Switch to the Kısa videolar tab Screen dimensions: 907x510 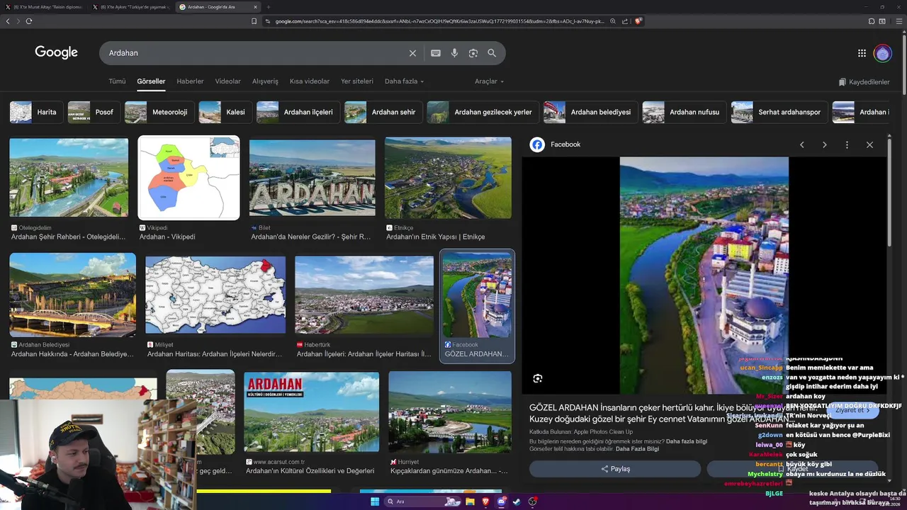click(310, 81)
